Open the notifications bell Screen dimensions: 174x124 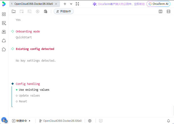[x=168, y=121]
